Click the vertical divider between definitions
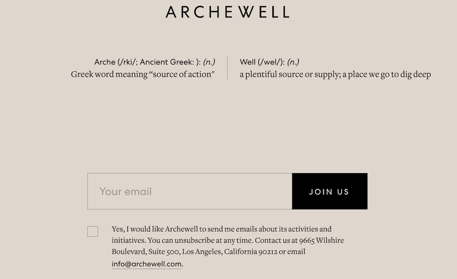This screenshot has height=279, width=457. [227, 68]
